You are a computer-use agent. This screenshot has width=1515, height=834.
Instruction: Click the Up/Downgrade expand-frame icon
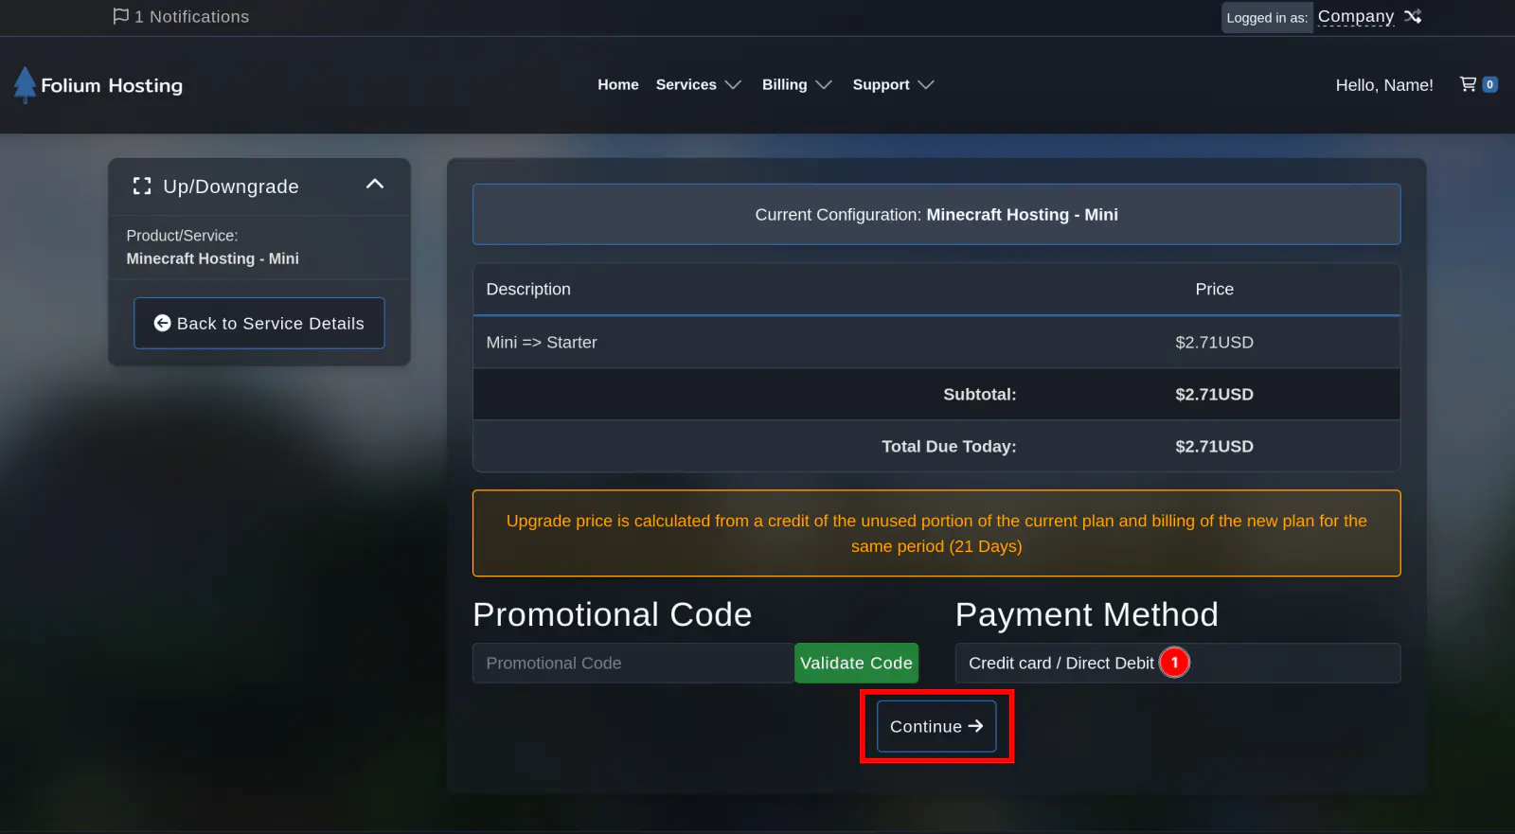click(142, 186)
